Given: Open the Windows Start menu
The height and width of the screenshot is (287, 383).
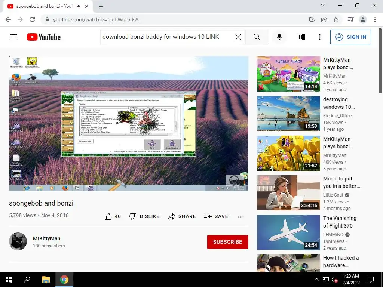Looking at the screenshot, I should tap(9, 280).
